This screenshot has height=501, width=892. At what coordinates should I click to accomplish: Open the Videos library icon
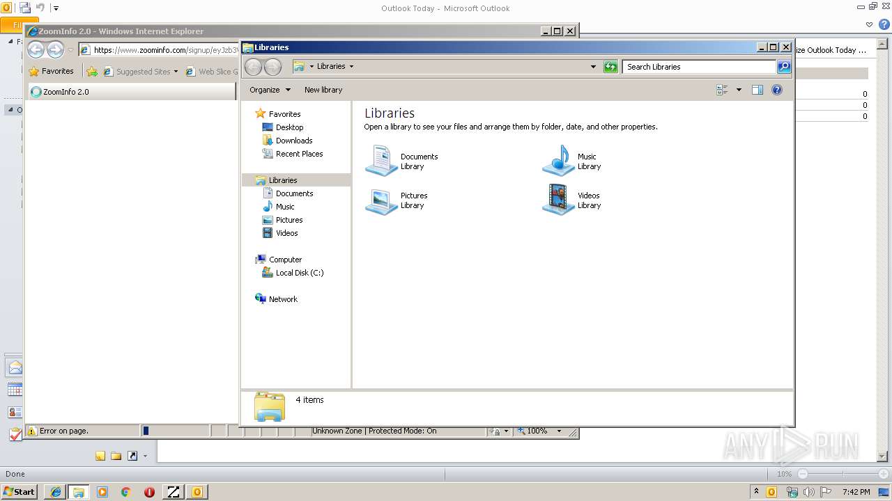coord(558,200)
